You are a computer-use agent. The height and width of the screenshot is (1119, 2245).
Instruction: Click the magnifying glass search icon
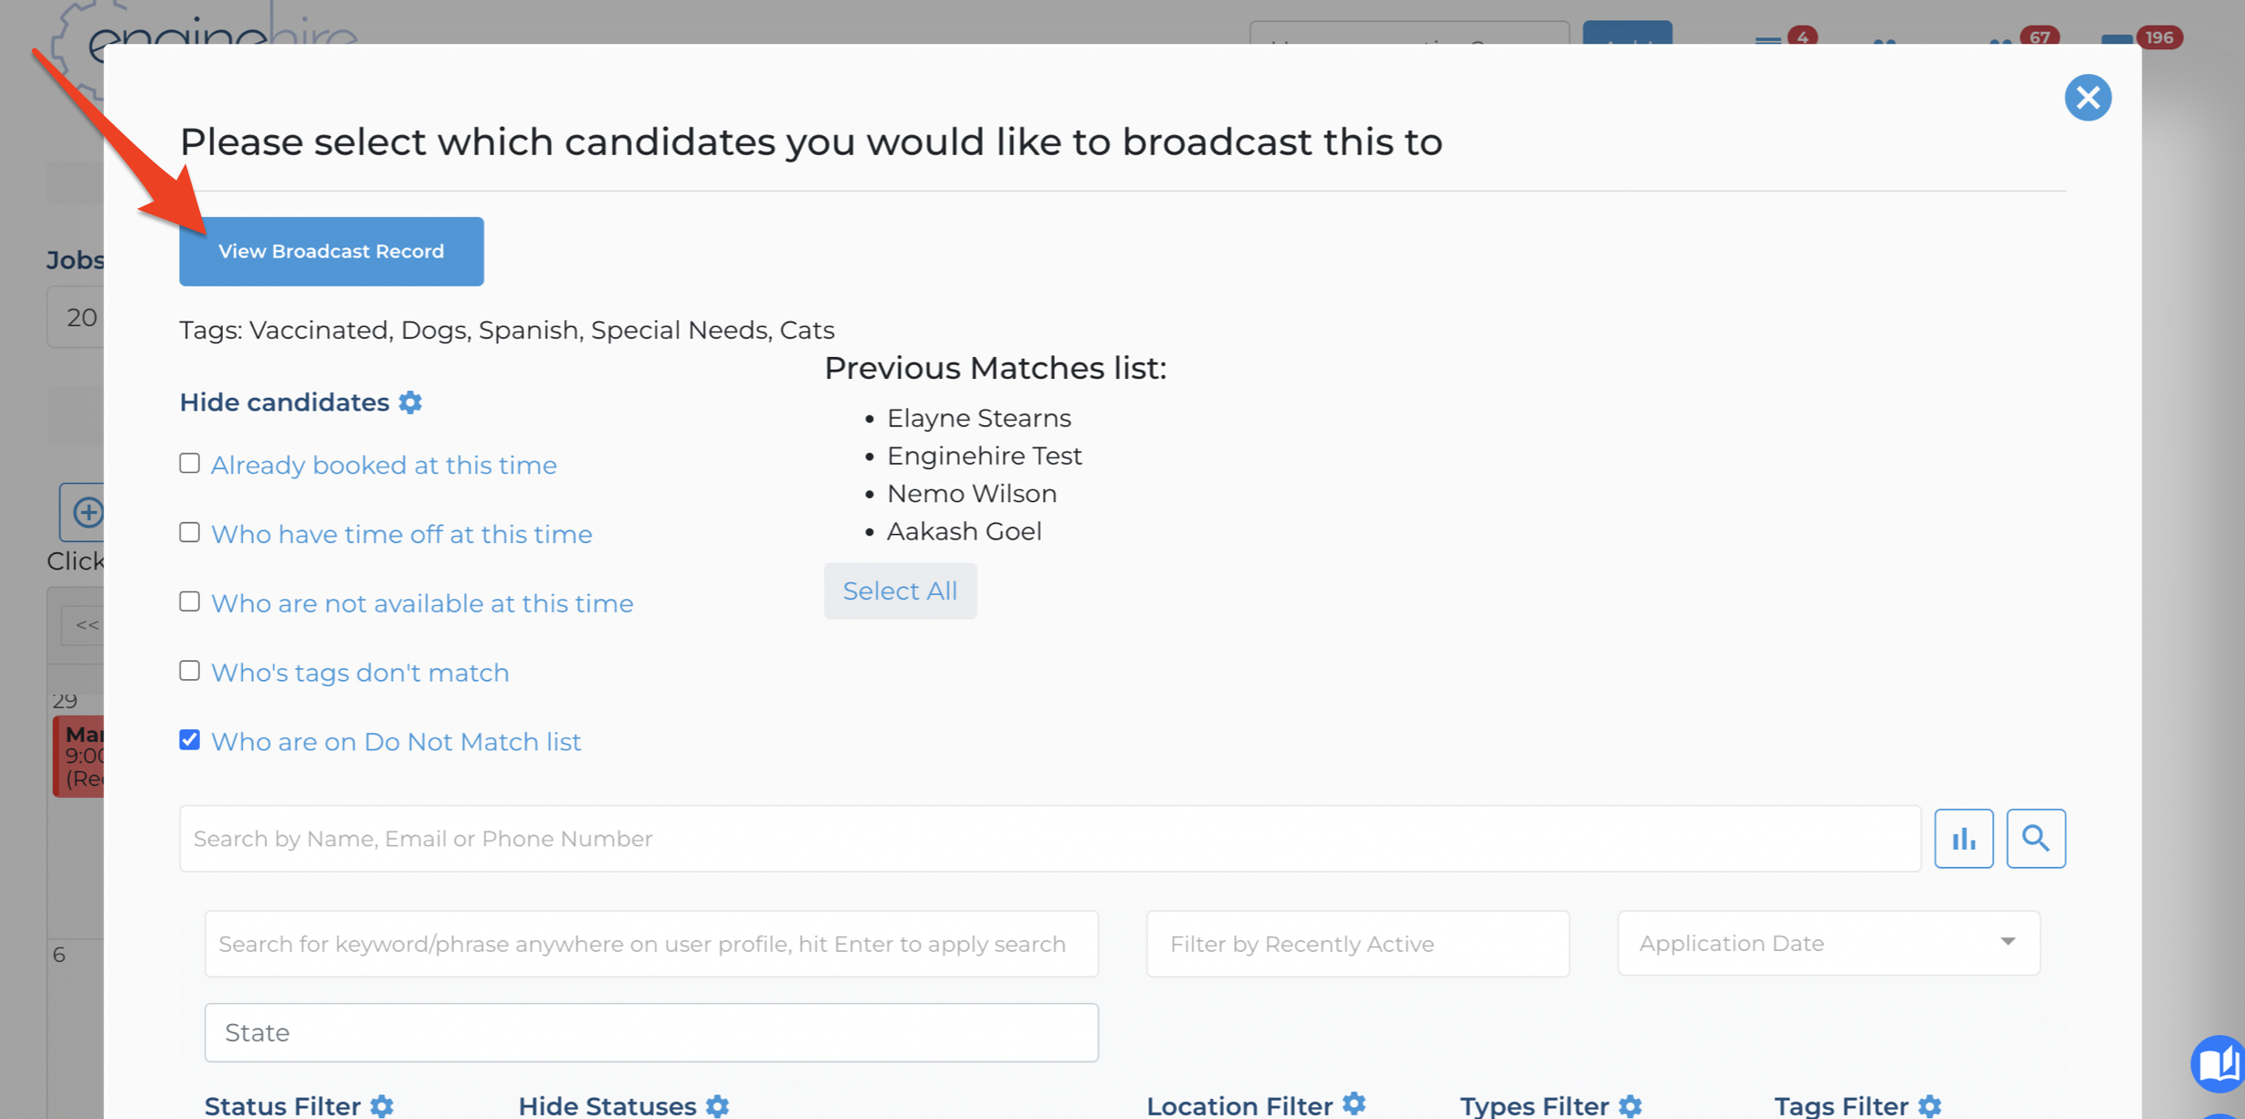tap(2035, 838)
